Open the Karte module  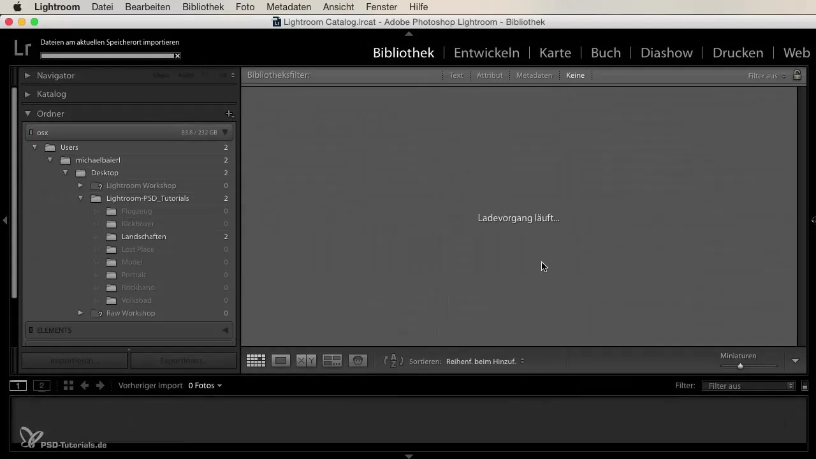(x=555, y=53)
